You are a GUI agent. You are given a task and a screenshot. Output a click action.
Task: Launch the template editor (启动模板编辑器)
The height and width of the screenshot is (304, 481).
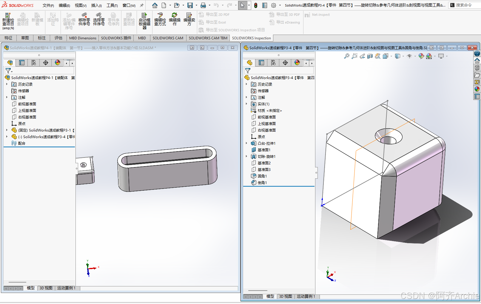(144, 21)
